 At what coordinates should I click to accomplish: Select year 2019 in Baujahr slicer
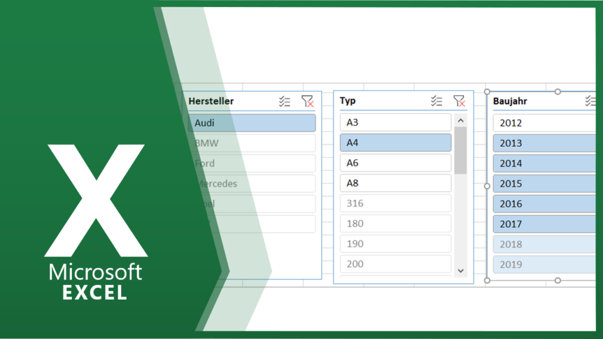click(x=544, y=264)
